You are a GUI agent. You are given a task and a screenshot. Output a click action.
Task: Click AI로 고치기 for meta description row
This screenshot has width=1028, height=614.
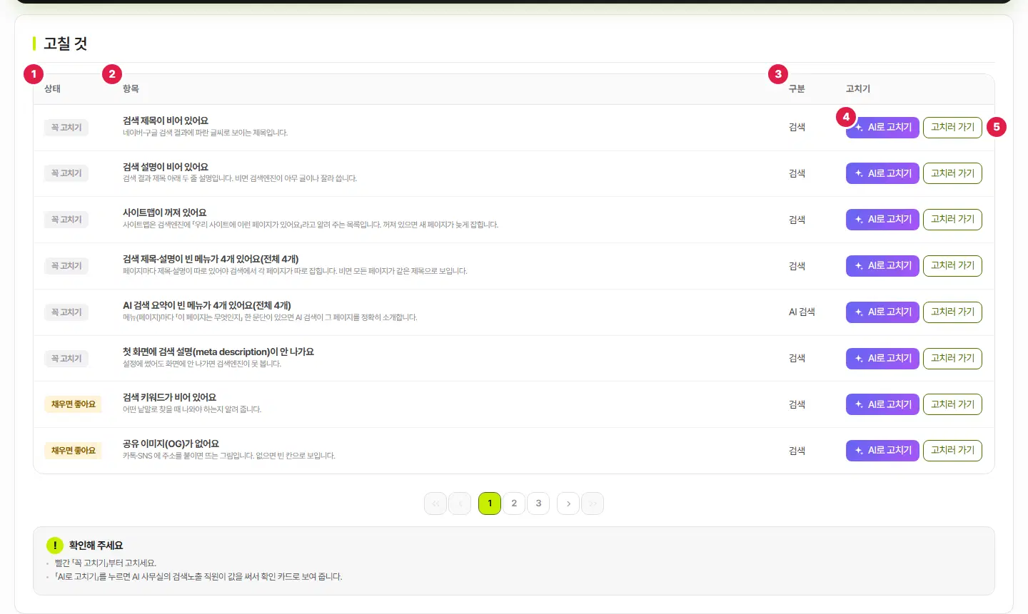tap(882, 358)
